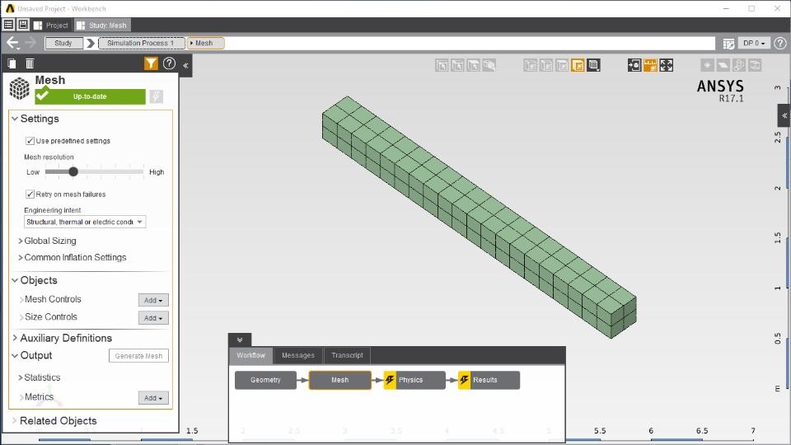The height and width of the screenshot is (445, 791).
Task: Expand Size Controls row
Action: [x=21, y=317]
